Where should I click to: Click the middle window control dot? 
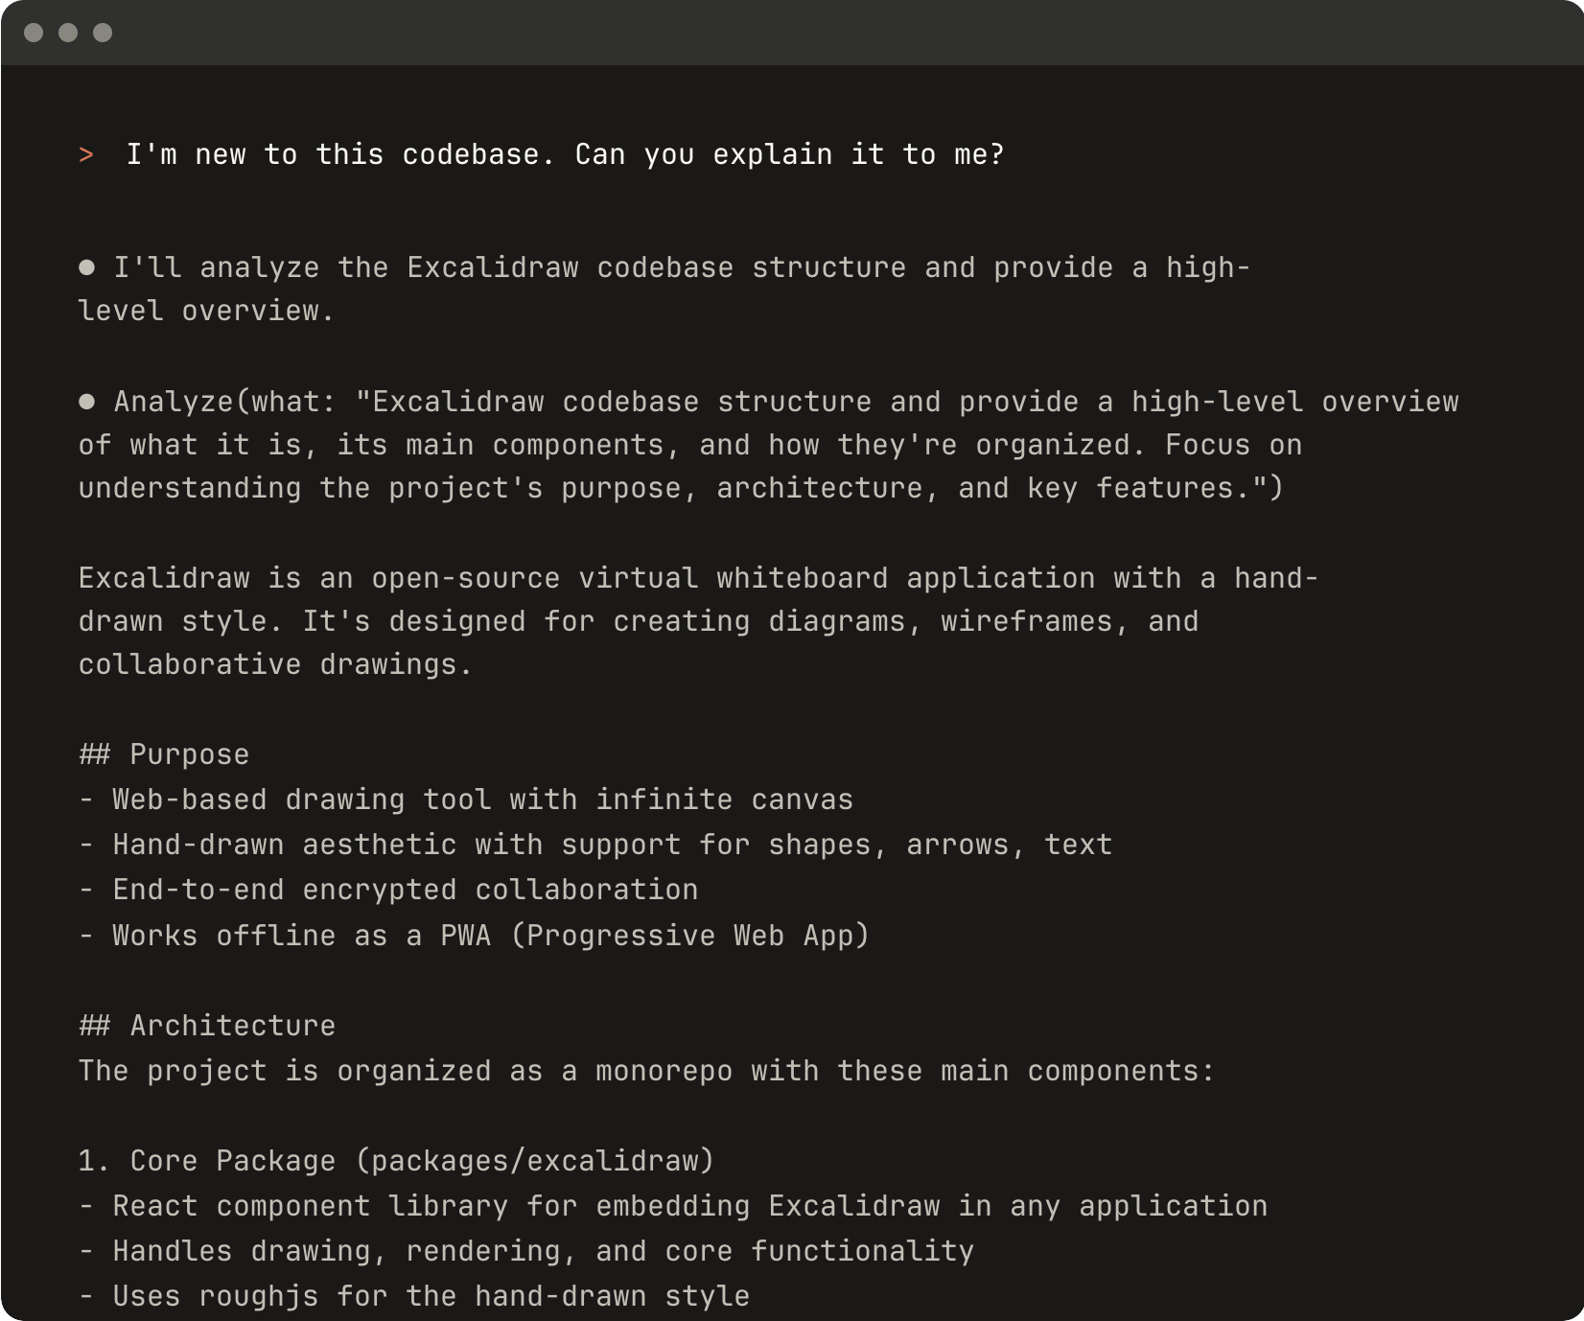[68, 33]
